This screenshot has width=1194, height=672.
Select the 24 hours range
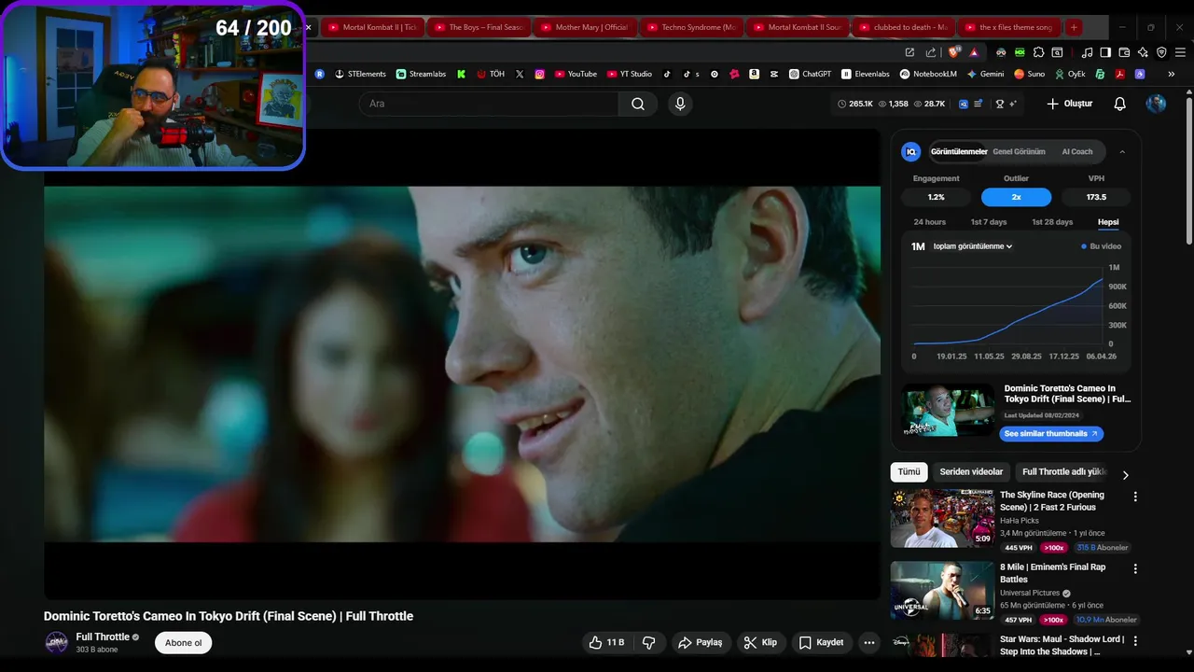[x=929, y=222]
